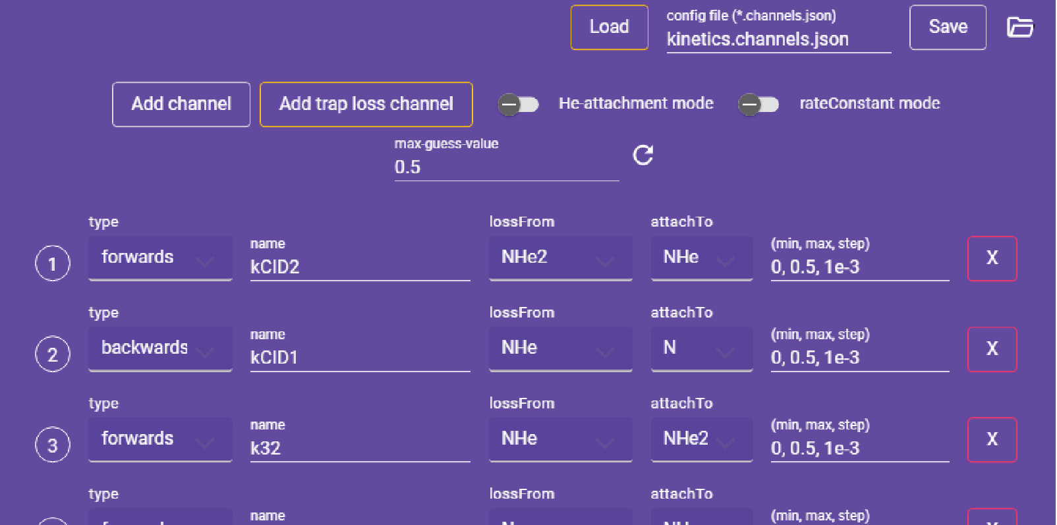Remove channel 2 using the X button
Image resolution: width=1057 pixels, height=525 pixels.
[x=992, y=349]
